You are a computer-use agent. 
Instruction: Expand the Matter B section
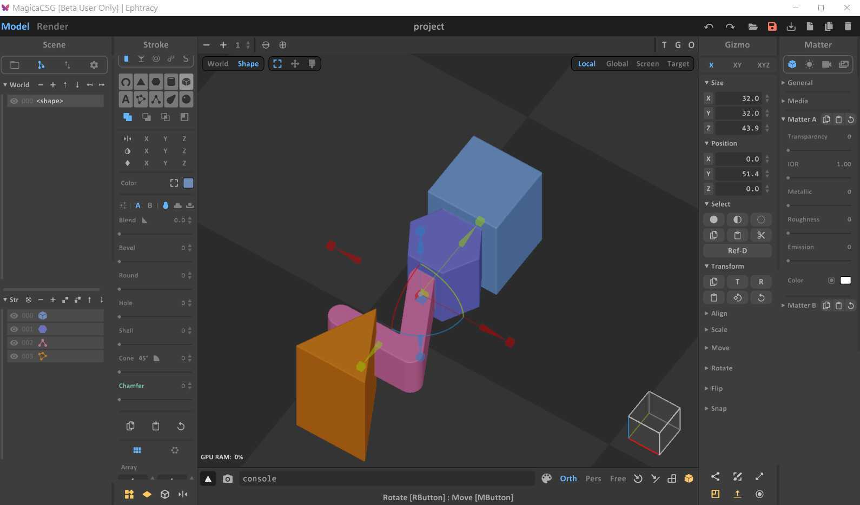pyautogui.click(x=798, y=305)
